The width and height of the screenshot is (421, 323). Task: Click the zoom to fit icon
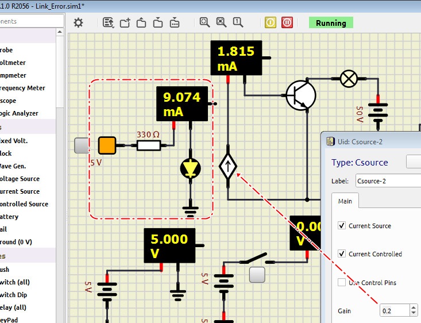(x=221, y=22)
